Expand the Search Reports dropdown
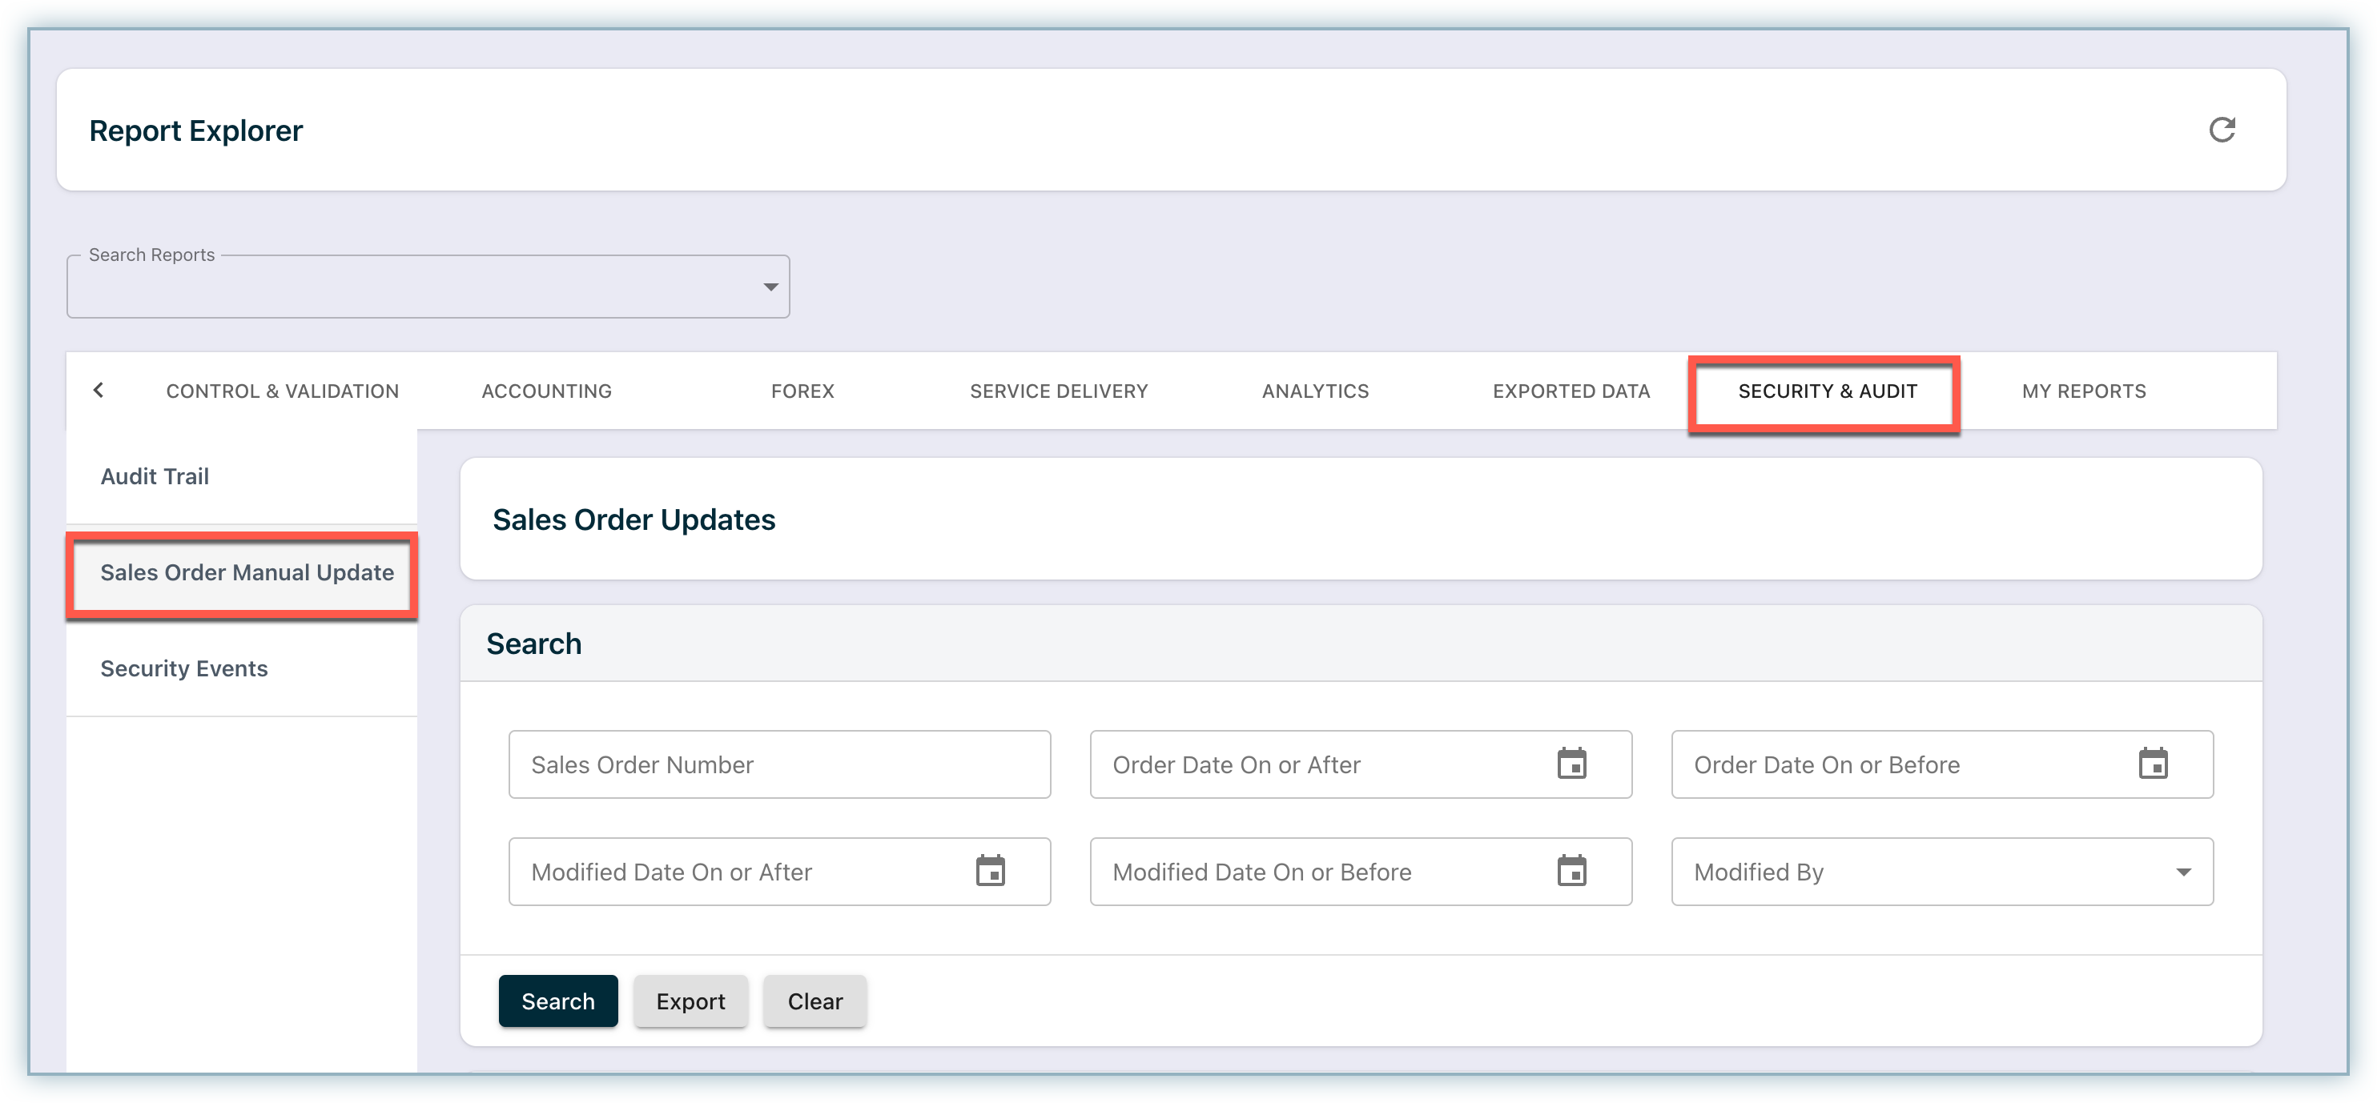 point(770,287)
